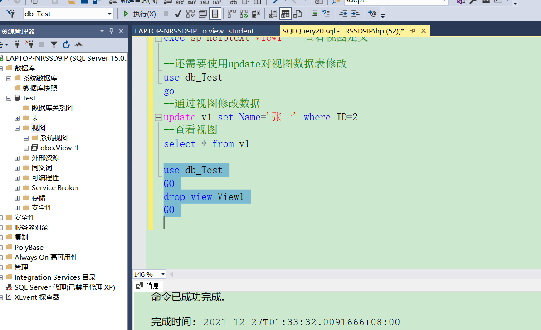Expand the 表 tables folder
The image size is (541, 330).
click(x=18, y=118)
